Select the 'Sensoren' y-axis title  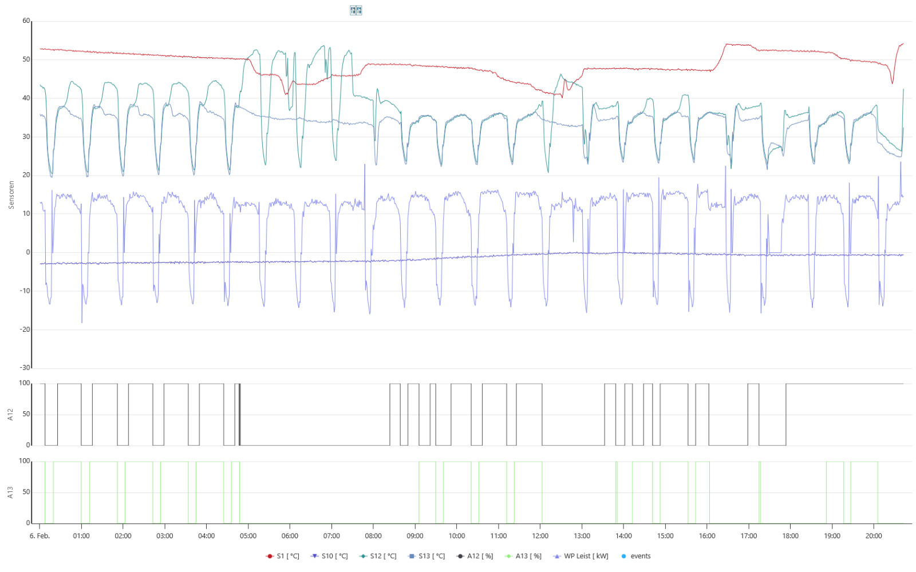point(11,195)
